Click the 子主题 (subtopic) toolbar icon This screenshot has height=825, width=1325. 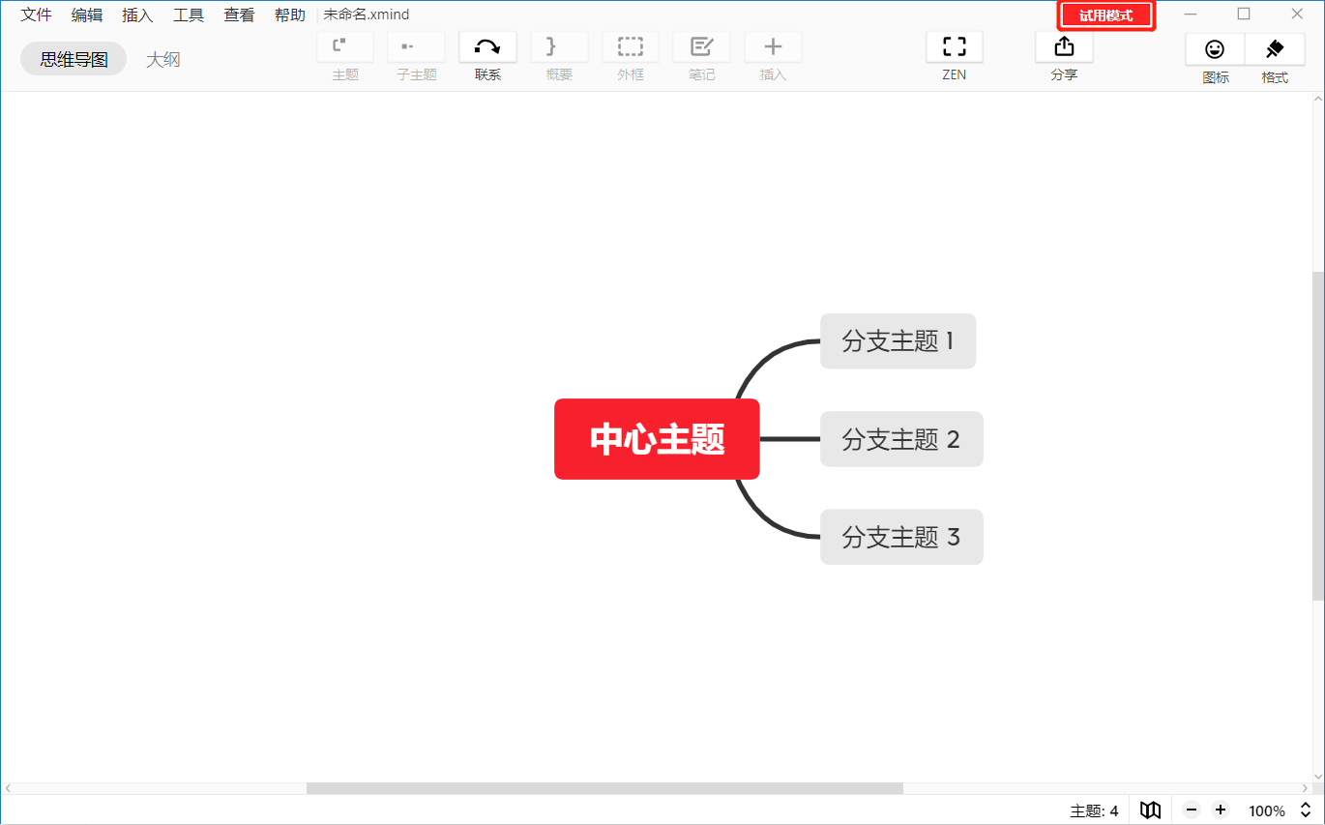(417, 46)
